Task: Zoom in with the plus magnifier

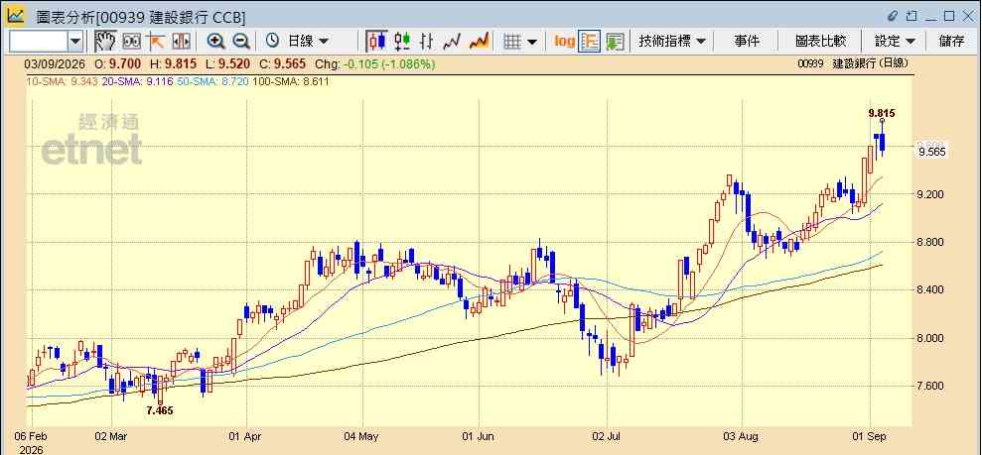Action: [216, 42]
